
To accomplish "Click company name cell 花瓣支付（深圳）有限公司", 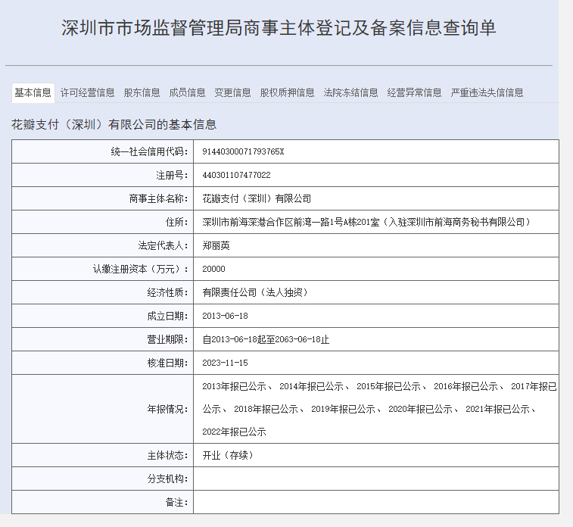I will 257,198.
